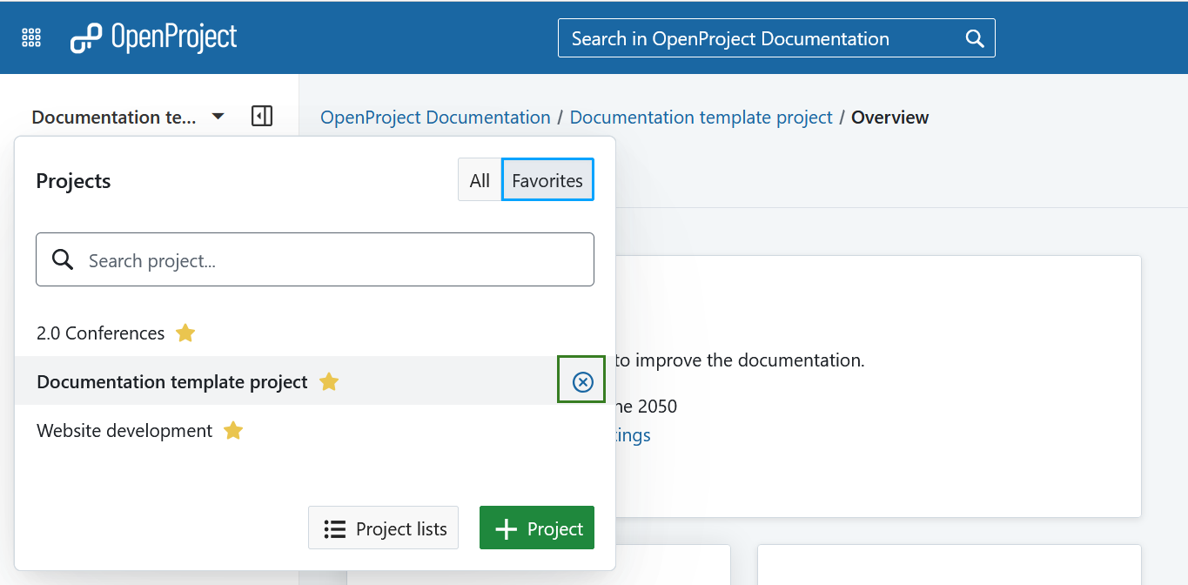Follow the OpenProject Documentation breadcrumb link
The image size is (1188, 585).
click(x=434, y=117)
